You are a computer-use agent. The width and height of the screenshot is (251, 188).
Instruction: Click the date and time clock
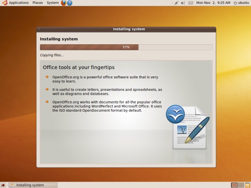(213, 3)
